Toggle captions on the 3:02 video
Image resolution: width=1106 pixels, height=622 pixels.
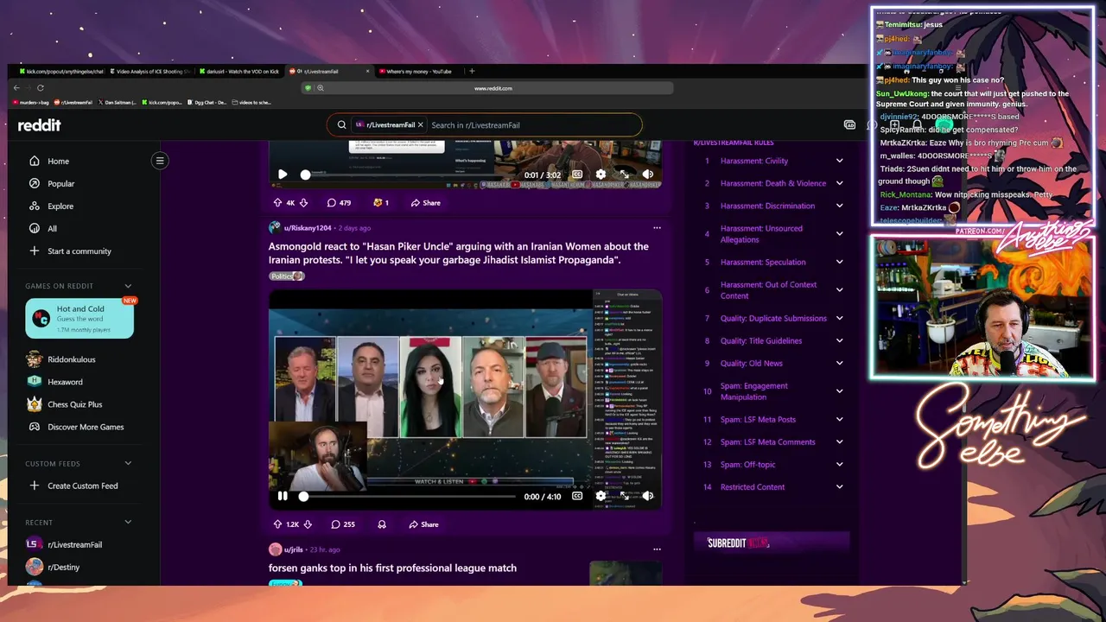pyautogui.click(x=577, y=175)
